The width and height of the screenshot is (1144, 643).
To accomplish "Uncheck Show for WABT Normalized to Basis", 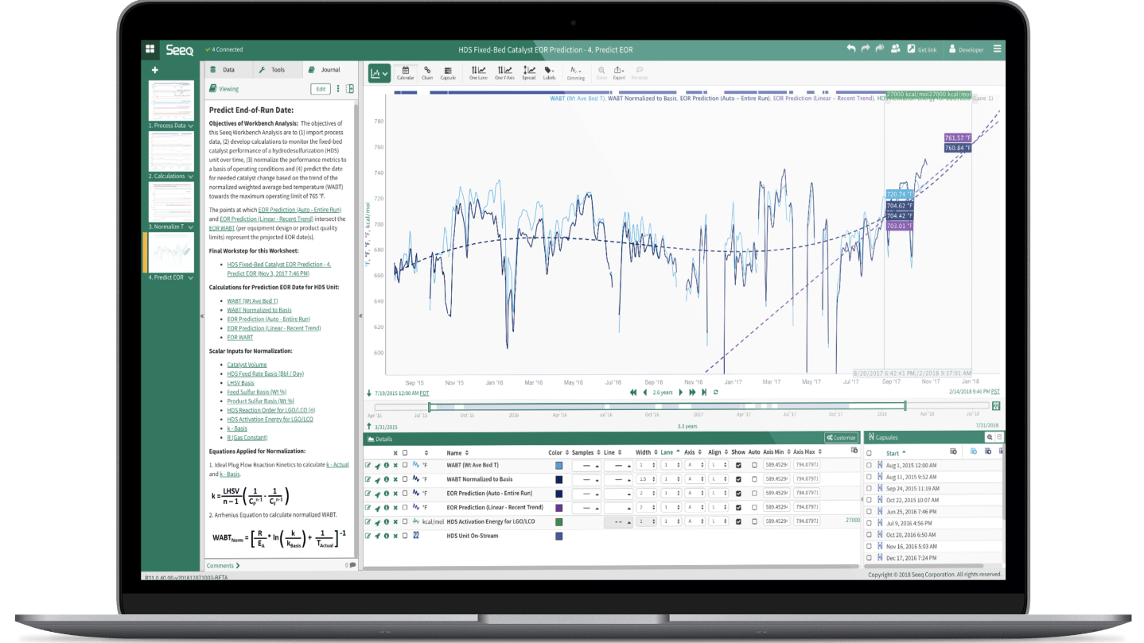I will click(x=738, y=479).
